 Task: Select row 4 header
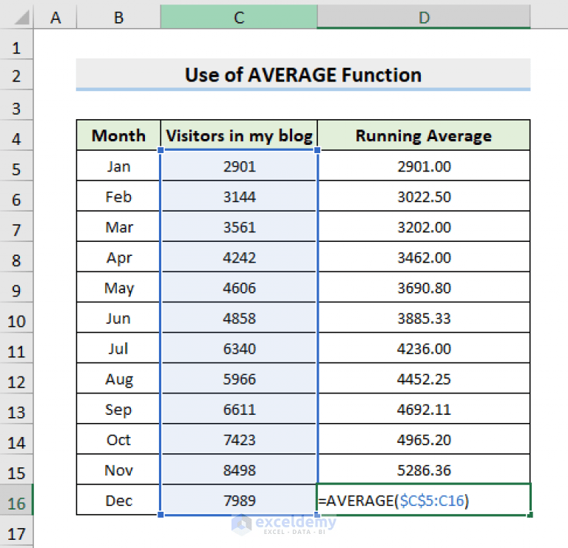point(16,135)
